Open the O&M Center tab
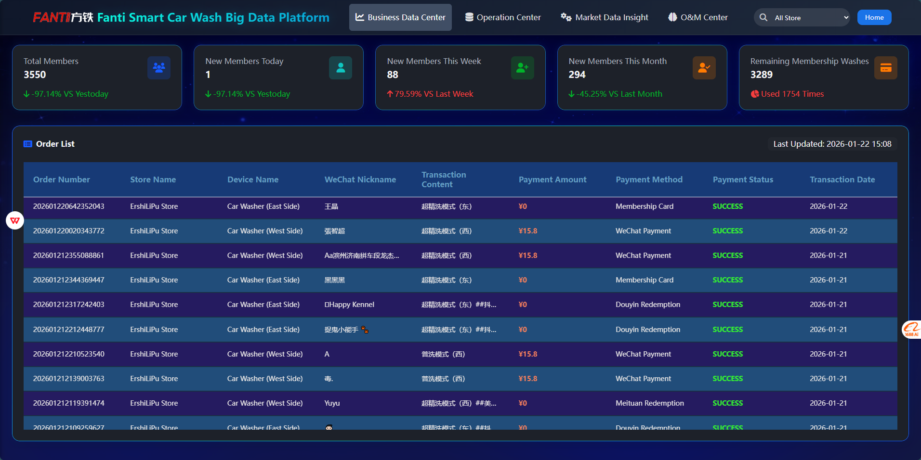This screenshot has height=460, width=921. (x=698, y=17)
